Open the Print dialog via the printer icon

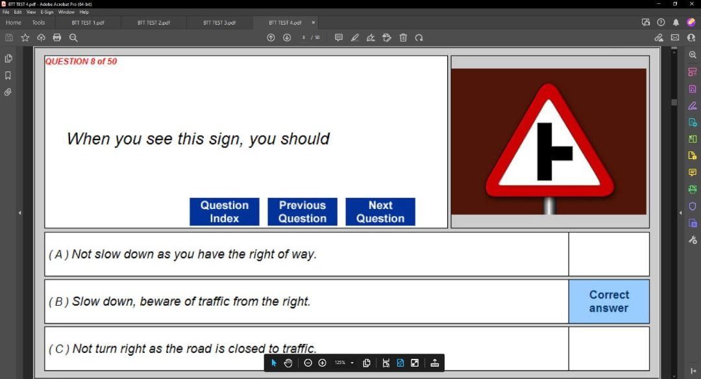(57, 38)
